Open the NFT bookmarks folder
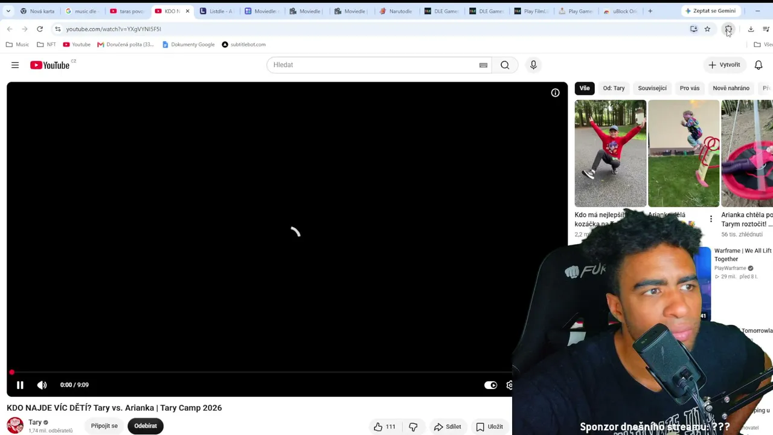The width and height of the screenshot is (773, 435). (47, 45)
